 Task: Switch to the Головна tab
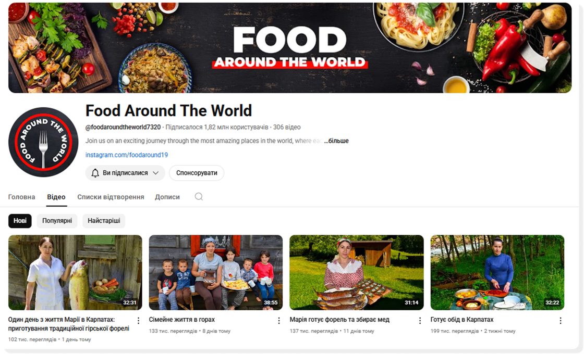point(21,197)
